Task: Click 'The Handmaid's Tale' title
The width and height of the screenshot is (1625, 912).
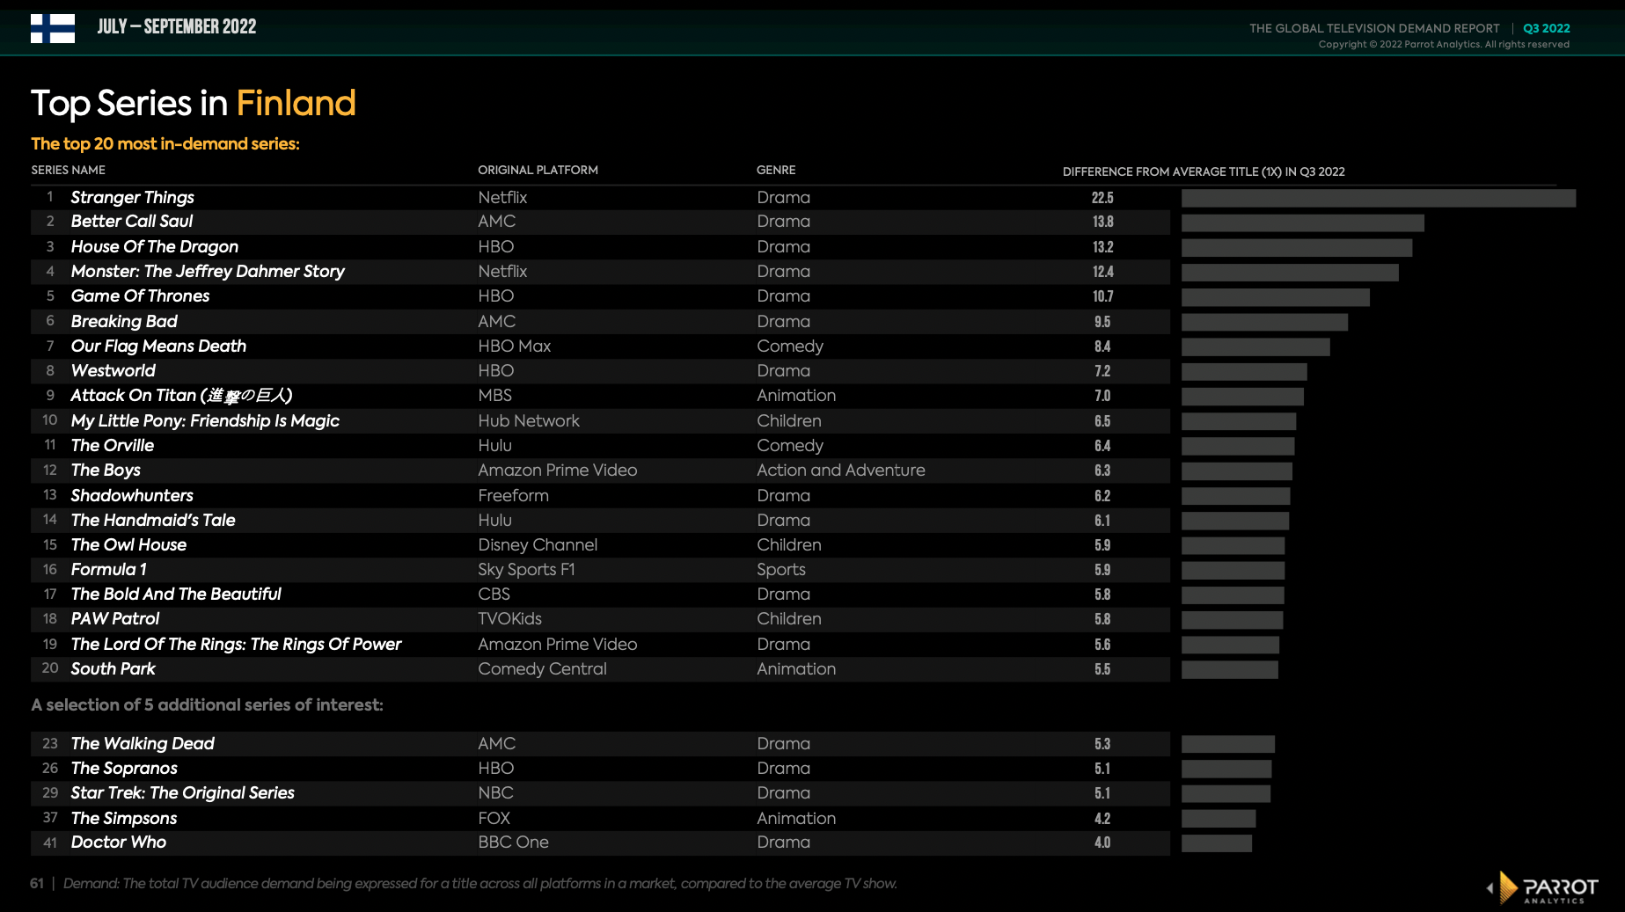Action: pos(153,521)
